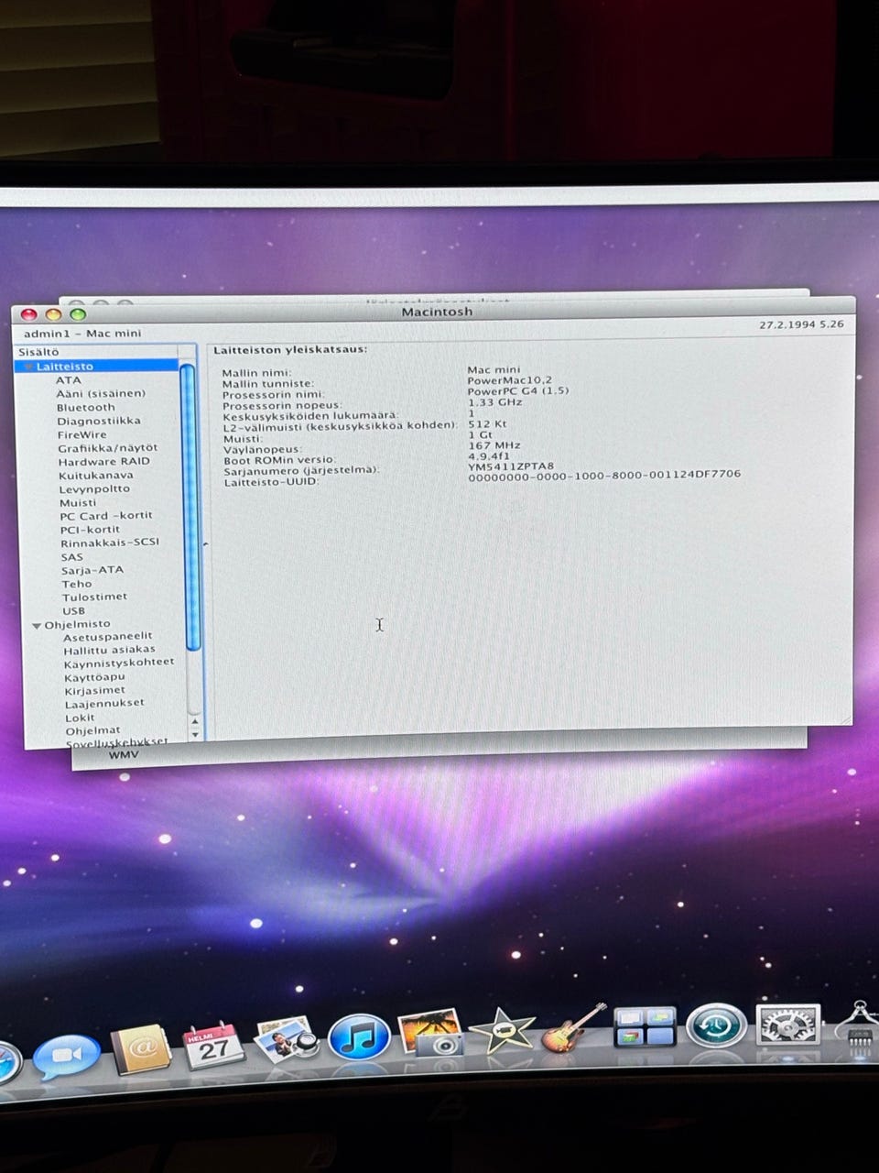879x1173 pixels.
Task: Click the Laitteisto-UUID value
Action: [x=604, y=475]
